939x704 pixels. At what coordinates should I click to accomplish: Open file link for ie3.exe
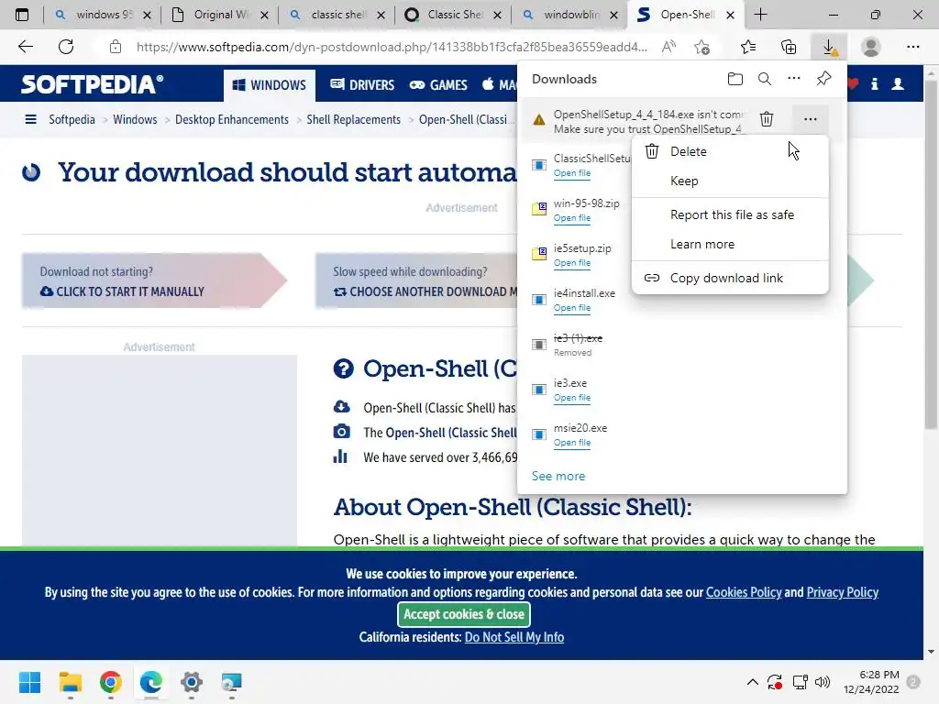pos(572,398)
